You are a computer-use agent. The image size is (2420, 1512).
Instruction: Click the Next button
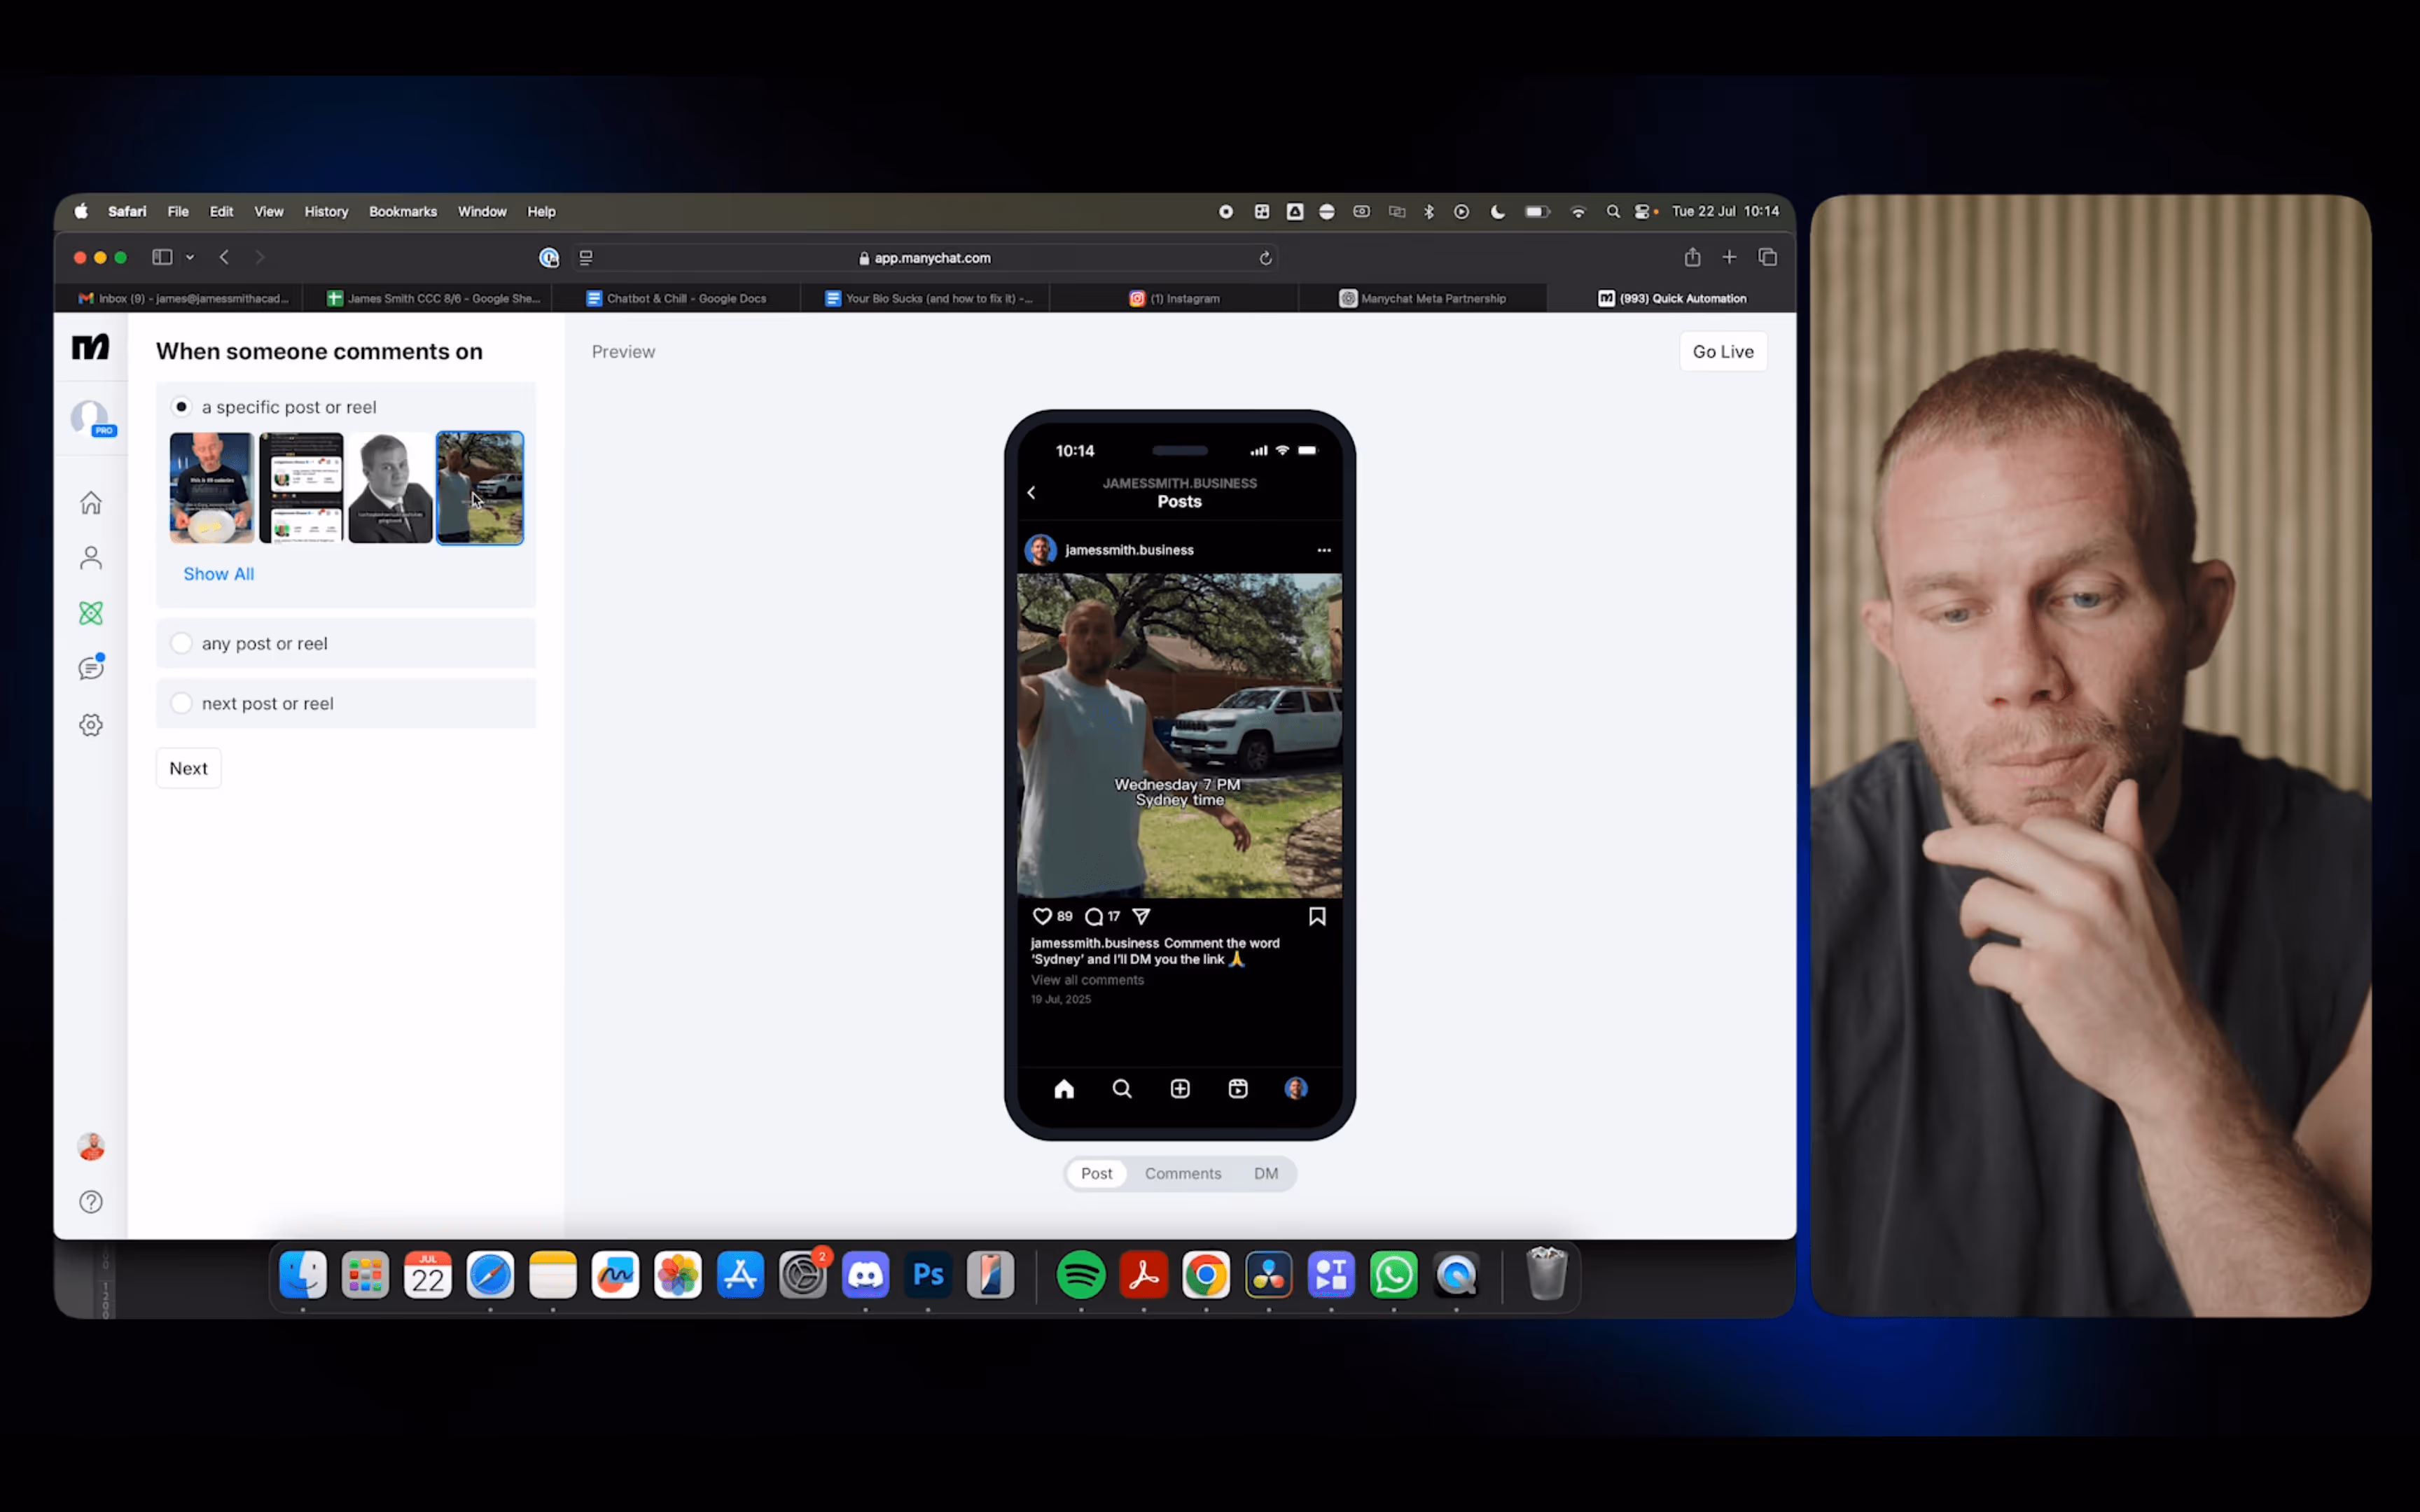pos(188,768)
